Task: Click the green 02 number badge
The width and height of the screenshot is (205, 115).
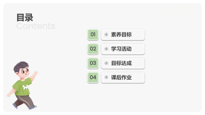Action: (93, 49)
